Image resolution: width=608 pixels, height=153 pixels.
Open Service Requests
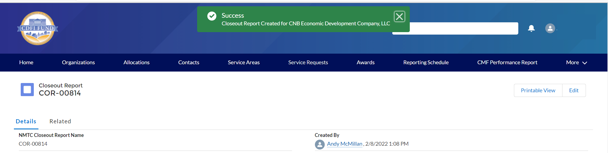[308, 63]
